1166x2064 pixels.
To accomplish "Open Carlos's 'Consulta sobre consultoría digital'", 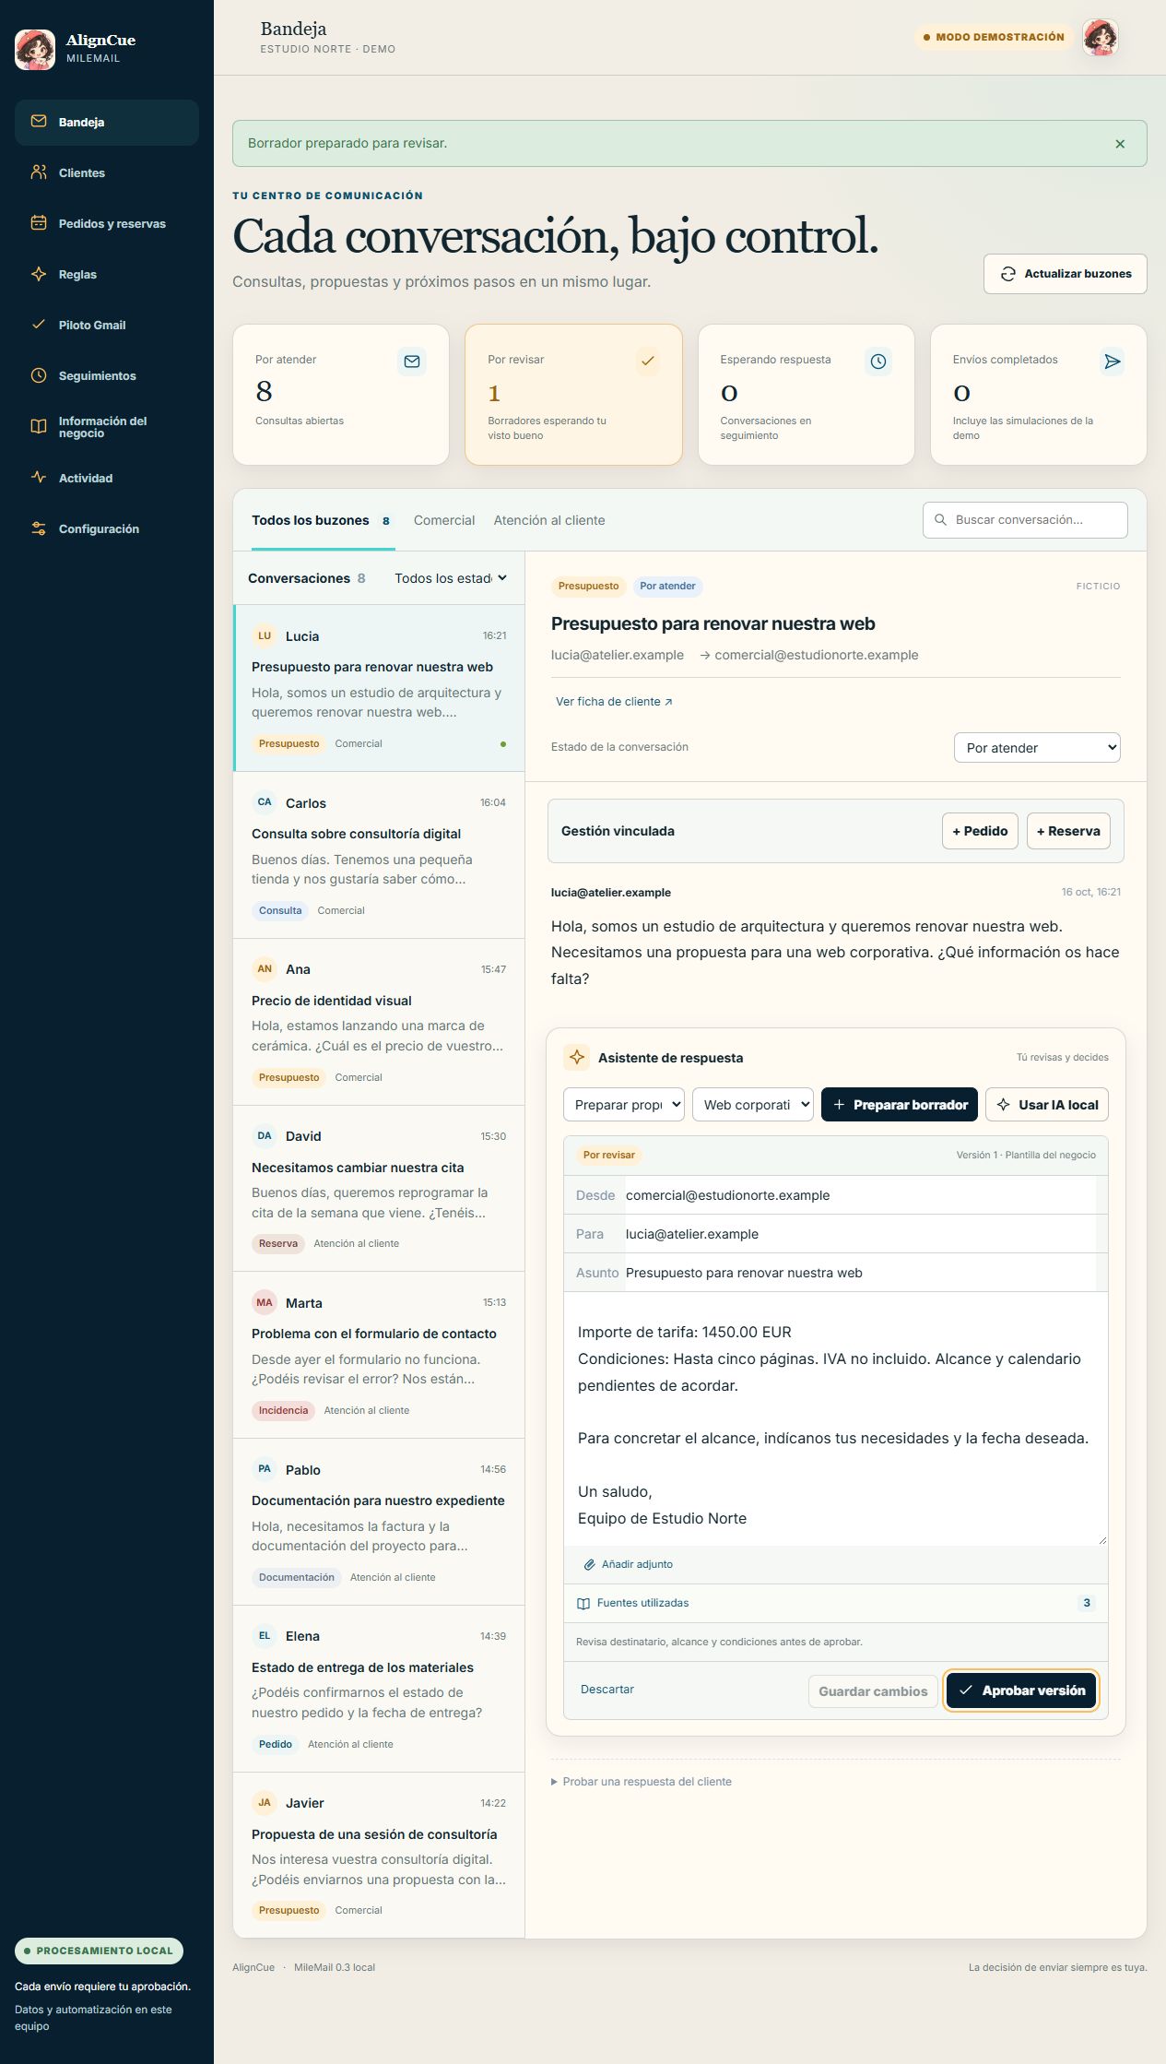I will click(379, 855).
